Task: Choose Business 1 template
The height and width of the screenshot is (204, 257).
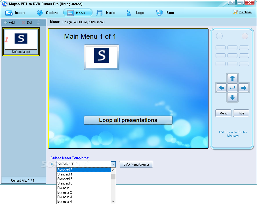Action: pyautogui.click(x=84, y=188)
